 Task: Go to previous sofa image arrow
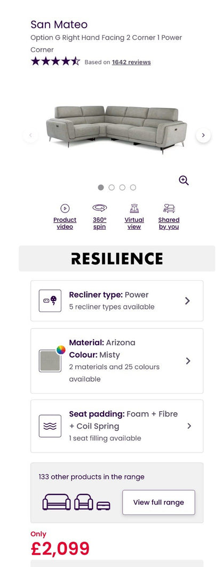tap(31, 135)
